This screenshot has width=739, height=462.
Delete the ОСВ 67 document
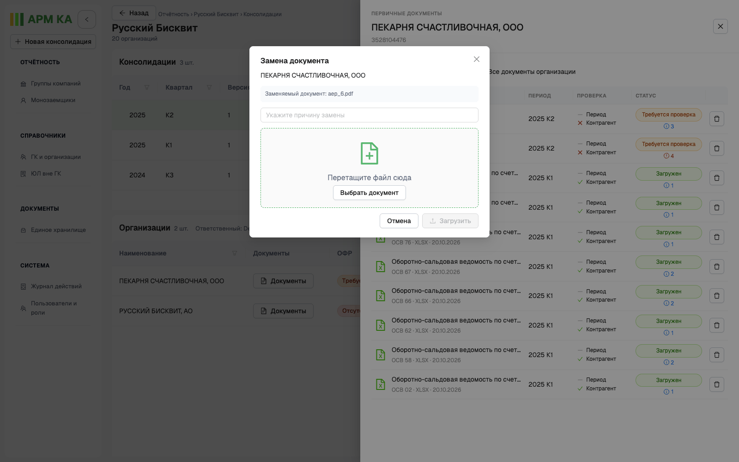click(x=717, y=267)
